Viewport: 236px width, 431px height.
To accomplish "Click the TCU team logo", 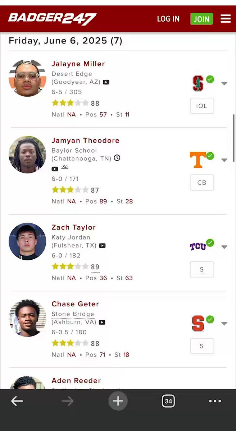I will [198, 246].
